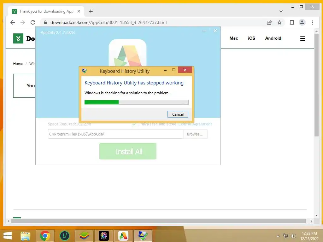
Task: Toggle license agreement checkbox in AppCola installer
Action: coord(134,124)
